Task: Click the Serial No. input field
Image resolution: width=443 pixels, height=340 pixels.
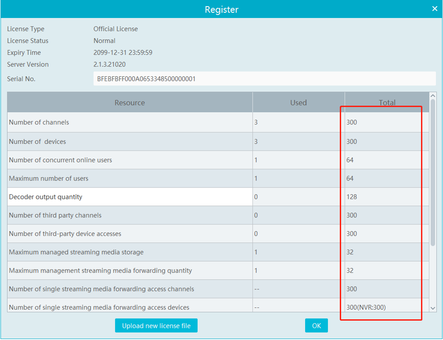Action: pyautogui.click(x=264, y=79)
